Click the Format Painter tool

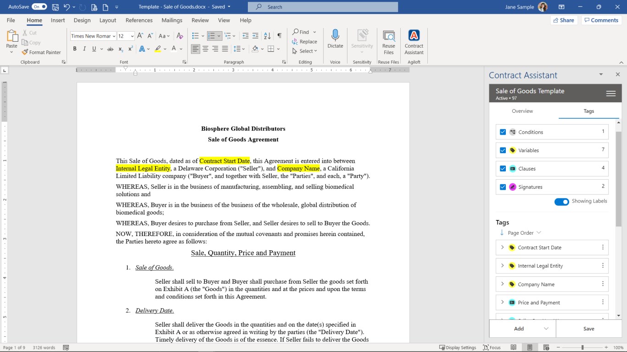pyautogui.click(x=41, y=52)
